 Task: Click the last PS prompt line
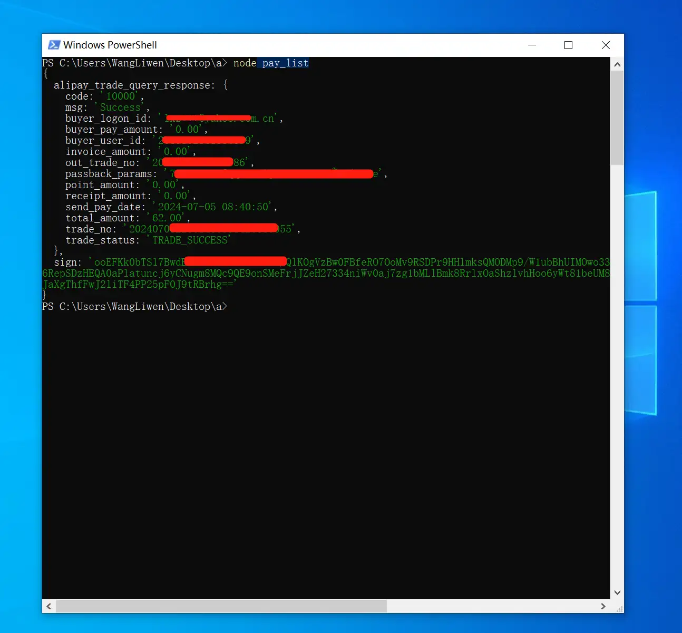pos(134,306)
